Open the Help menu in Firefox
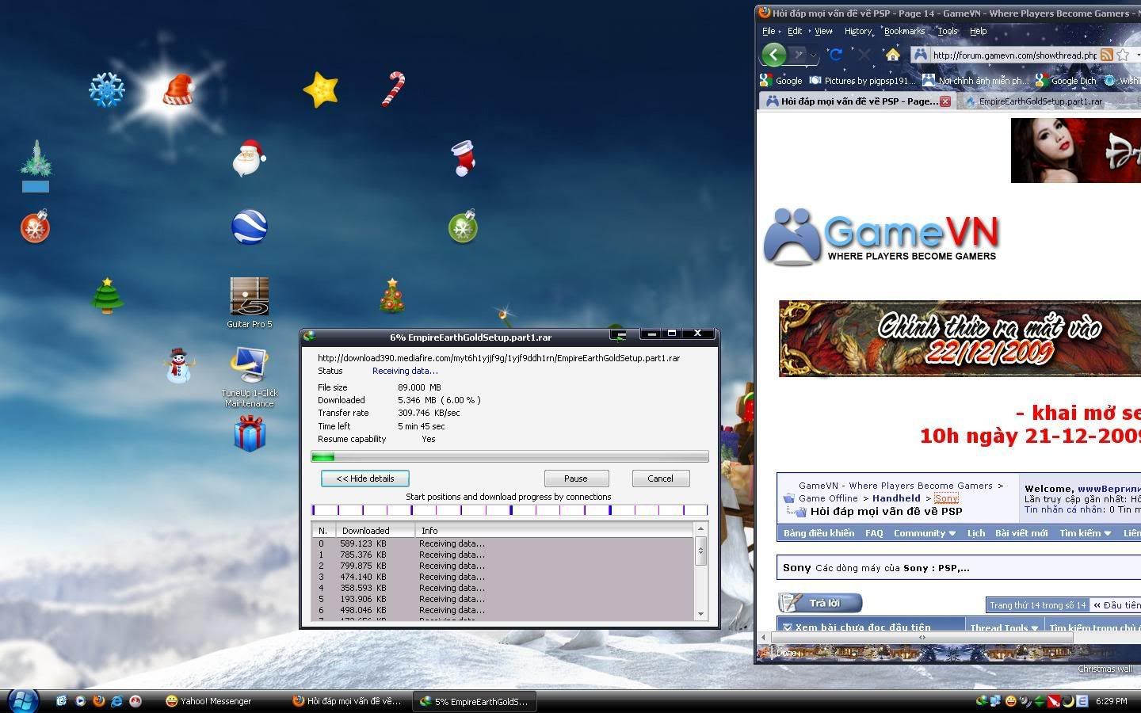The image size is (1141, 713). click(x=979, y=31)
